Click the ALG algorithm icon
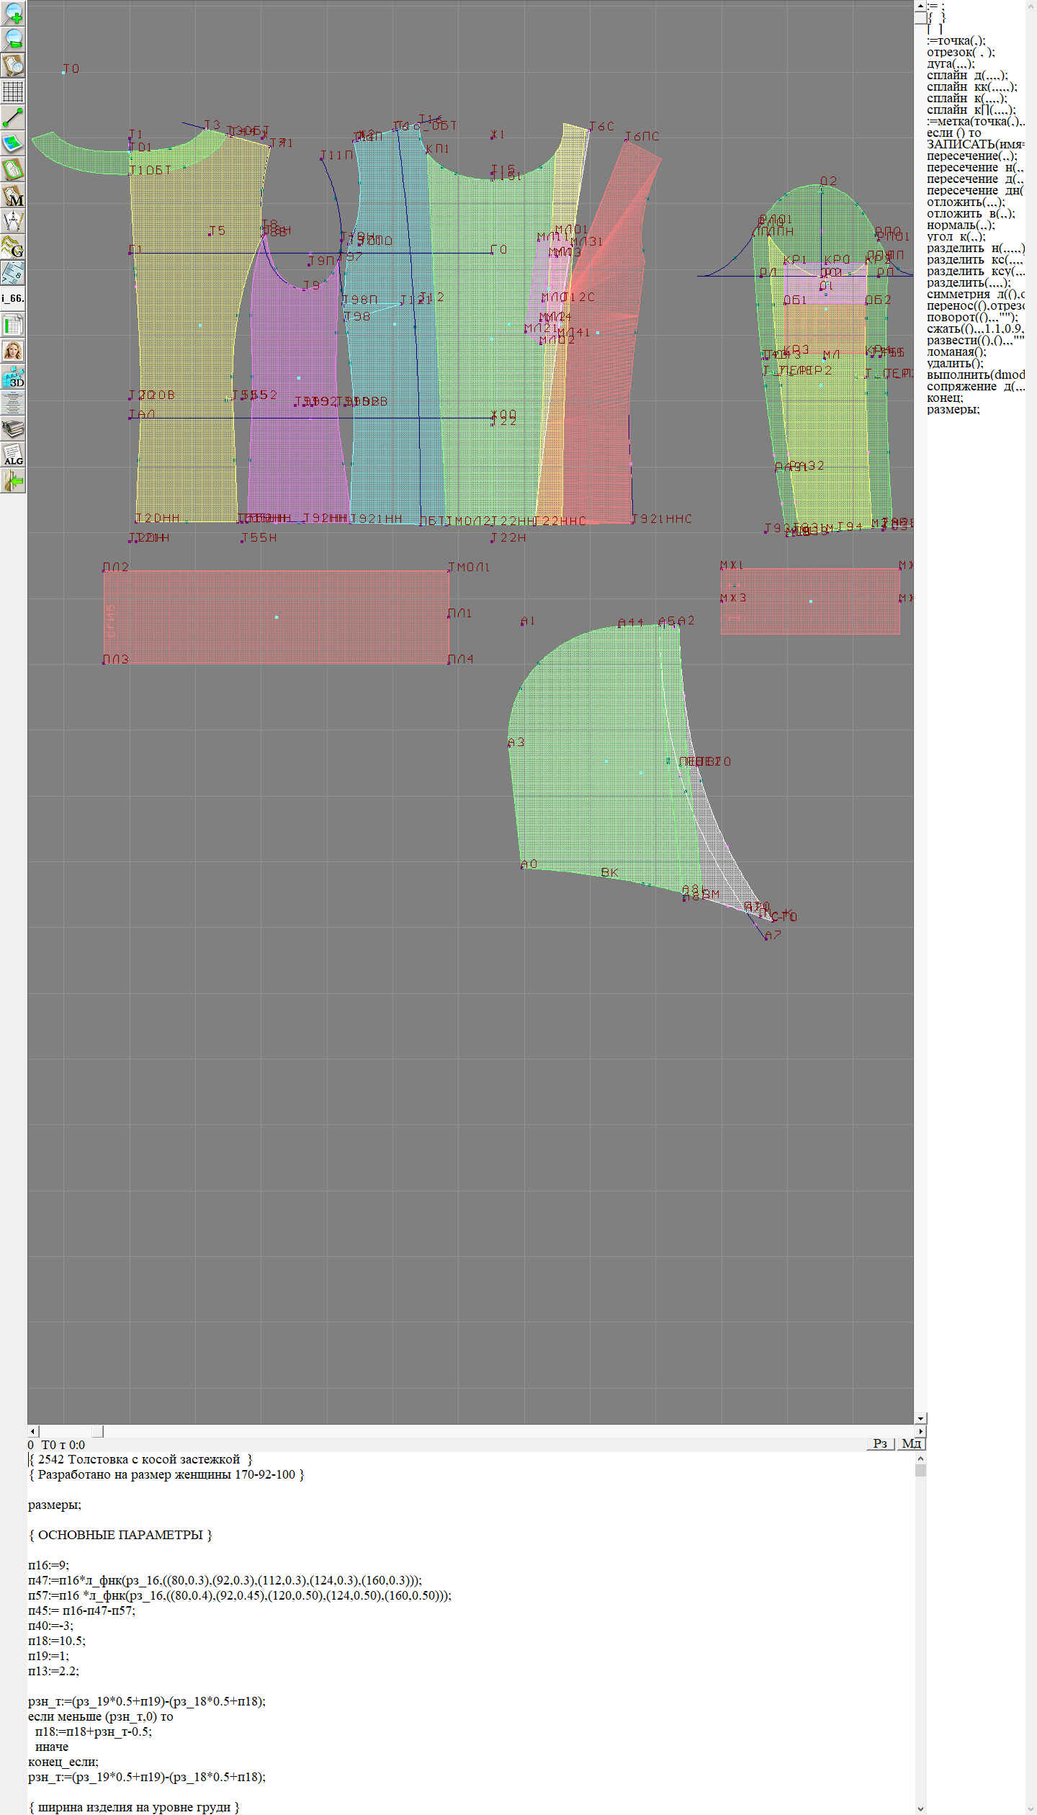 point(13,454)
